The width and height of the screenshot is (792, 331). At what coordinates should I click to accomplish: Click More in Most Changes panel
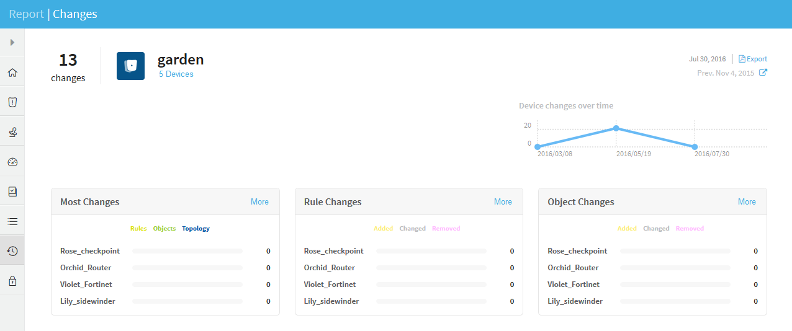(259, 202)
